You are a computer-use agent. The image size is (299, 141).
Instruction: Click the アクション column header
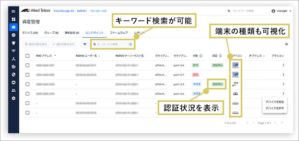[x=278, y=56]
